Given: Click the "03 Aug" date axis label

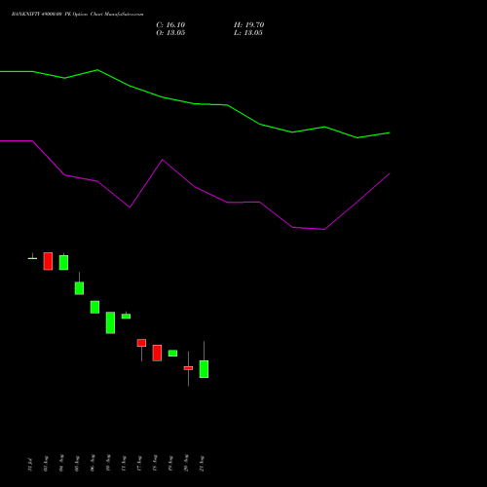Looking at the screenshot, I should pyautogui.click(x=46, y=464).
